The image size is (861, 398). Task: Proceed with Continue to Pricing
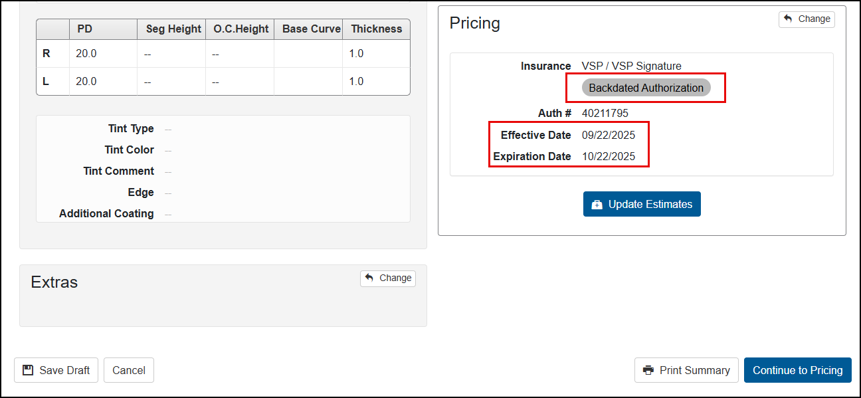(797, 370)
